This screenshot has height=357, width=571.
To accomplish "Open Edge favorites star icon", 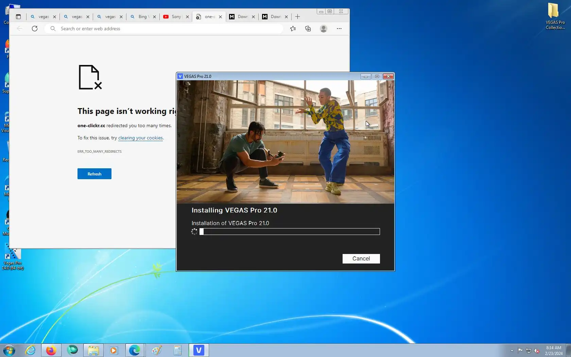I will pos(293,29).
